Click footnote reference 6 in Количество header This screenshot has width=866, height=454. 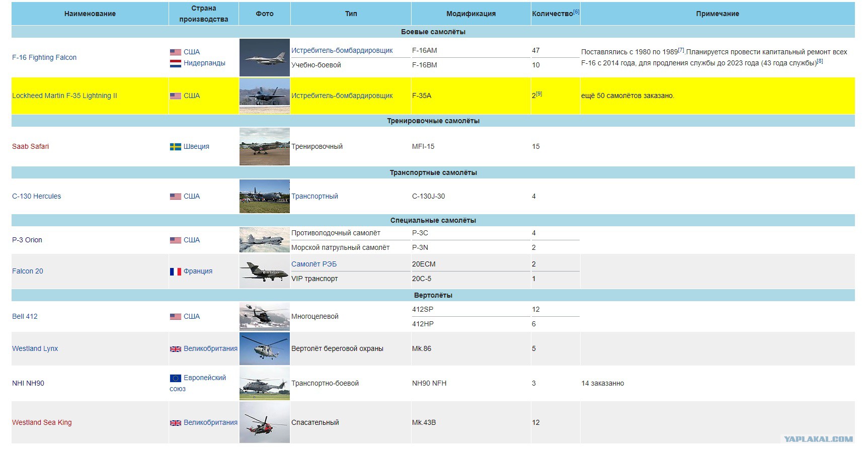(x=576, y=12)
